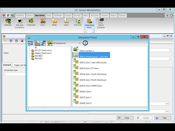Click the Connection type input field
Screen dimensions: 175x131
(15, 74)
